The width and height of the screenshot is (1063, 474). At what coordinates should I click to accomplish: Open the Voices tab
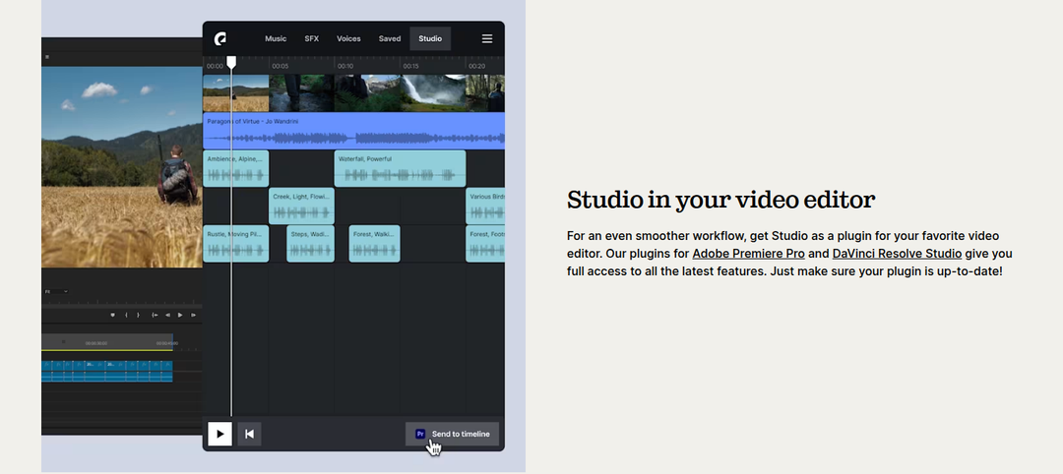pos(348,38)
